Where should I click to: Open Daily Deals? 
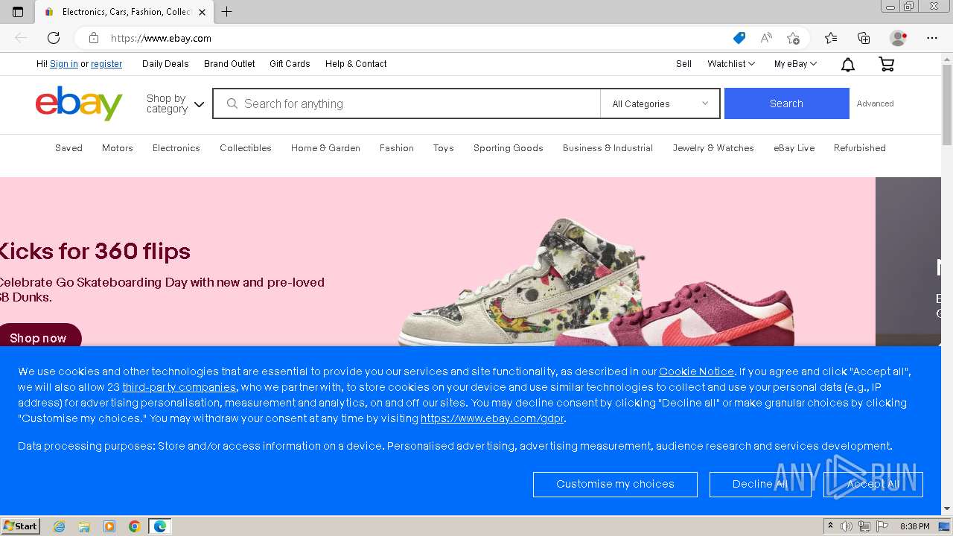pyautogui.click(x=165, y=64)
